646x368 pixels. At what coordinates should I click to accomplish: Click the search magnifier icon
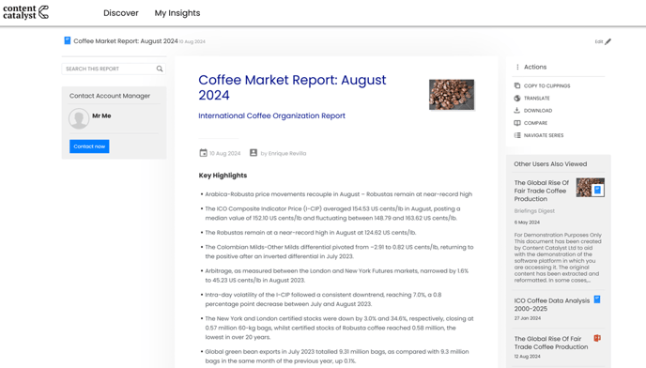point(160,69)
